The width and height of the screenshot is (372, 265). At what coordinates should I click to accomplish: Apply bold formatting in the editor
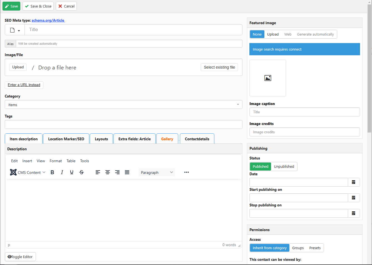click(52, 172)
